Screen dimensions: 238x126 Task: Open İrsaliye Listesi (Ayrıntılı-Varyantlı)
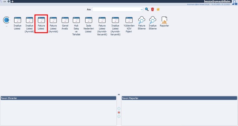[115, 20]
